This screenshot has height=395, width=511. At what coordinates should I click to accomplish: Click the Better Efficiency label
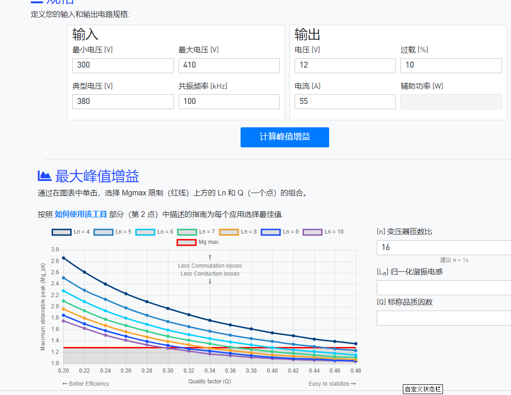click(86, 384)
